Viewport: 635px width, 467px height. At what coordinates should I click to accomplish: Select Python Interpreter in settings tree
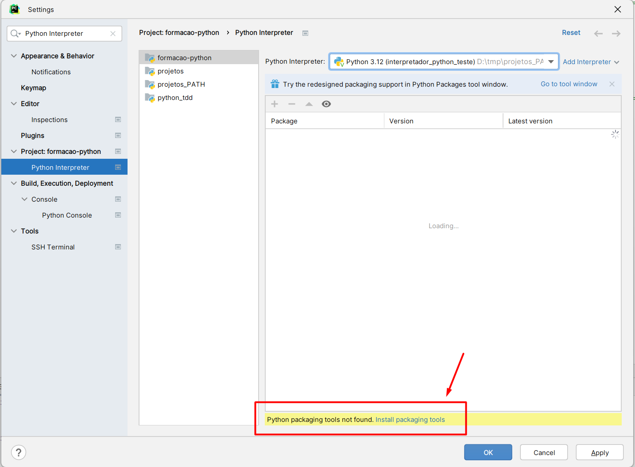tap(65, 167)
